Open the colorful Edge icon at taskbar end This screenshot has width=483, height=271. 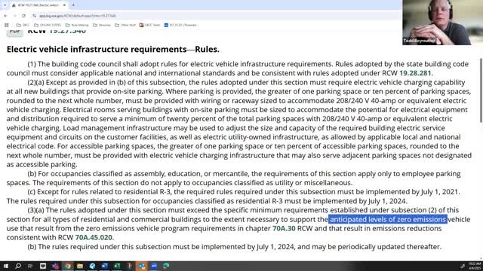[166, 266]
